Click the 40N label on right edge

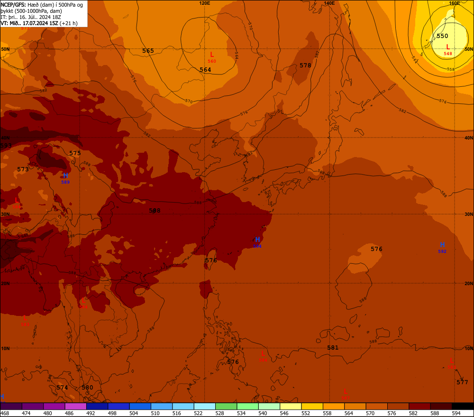coord(469,138)
